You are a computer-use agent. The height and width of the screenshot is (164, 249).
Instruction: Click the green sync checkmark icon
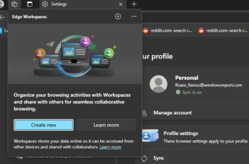tap(178, 92)
